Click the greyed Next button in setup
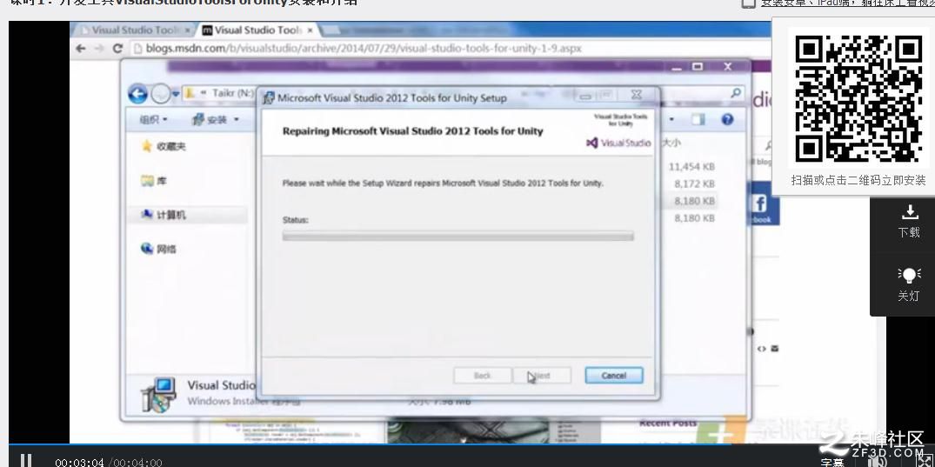The image size is (935, 467). click(542, 375)
